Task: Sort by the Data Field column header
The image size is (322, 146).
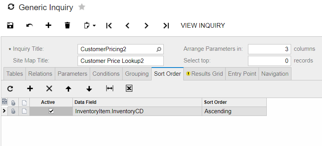Action: point(137,102)
